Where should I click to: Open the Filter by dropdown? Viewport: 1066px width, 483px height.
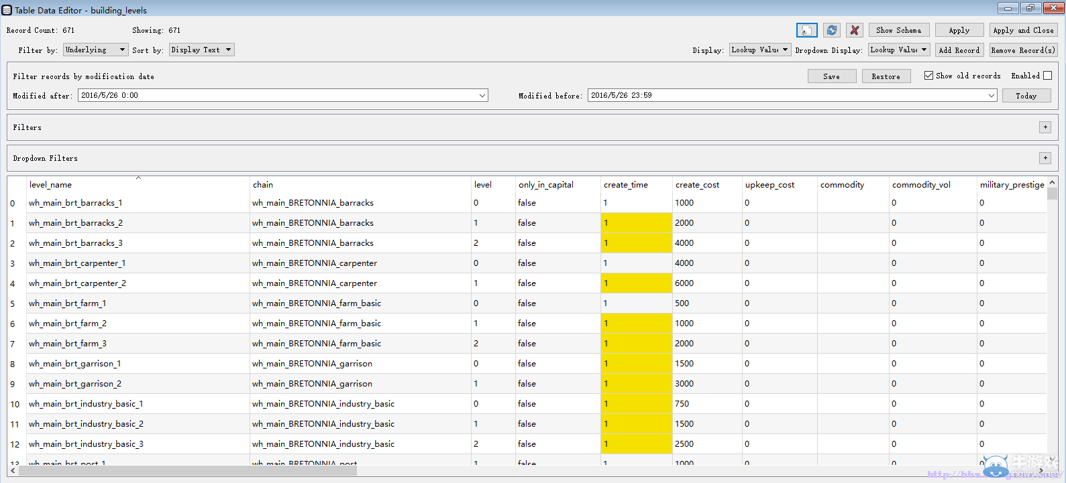coord(95,50)
